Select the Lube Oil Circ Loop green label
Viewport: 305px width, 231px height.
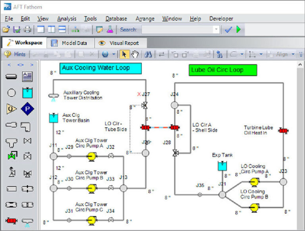click(223, 70)
